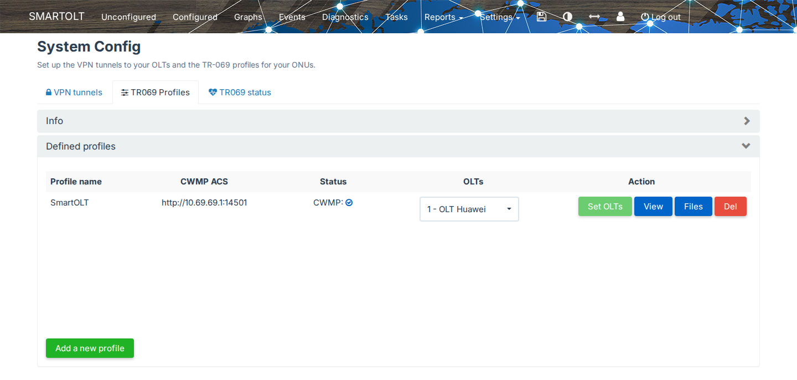The image size is (797, 380).
Task: Click the red Del button
Action: [731, 206]
